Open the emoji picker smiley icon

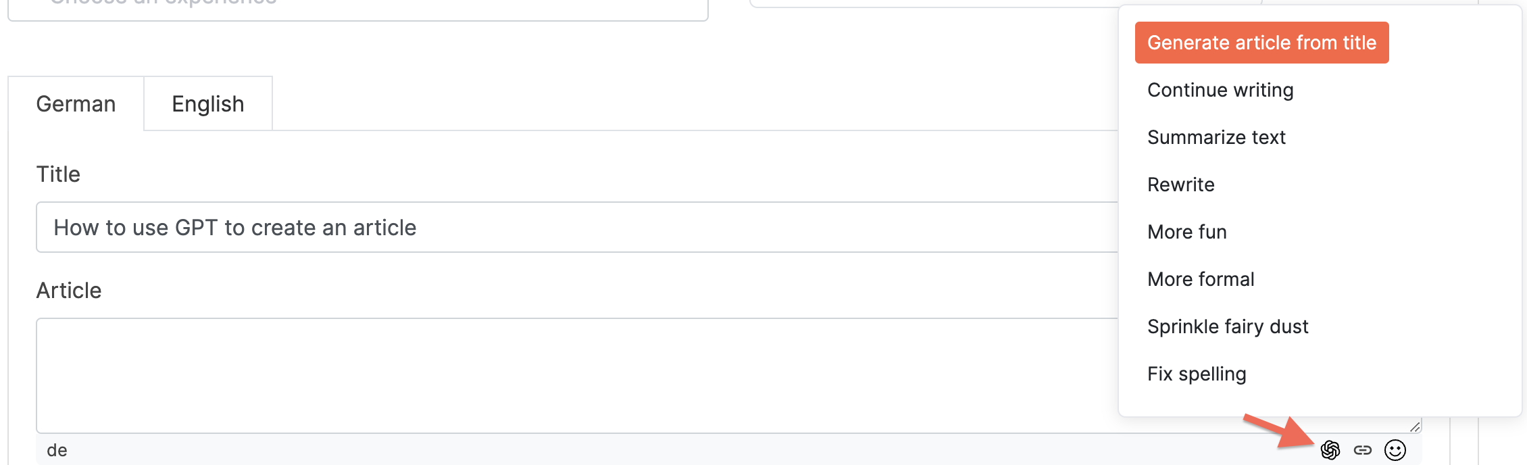tap(1395, 449)
